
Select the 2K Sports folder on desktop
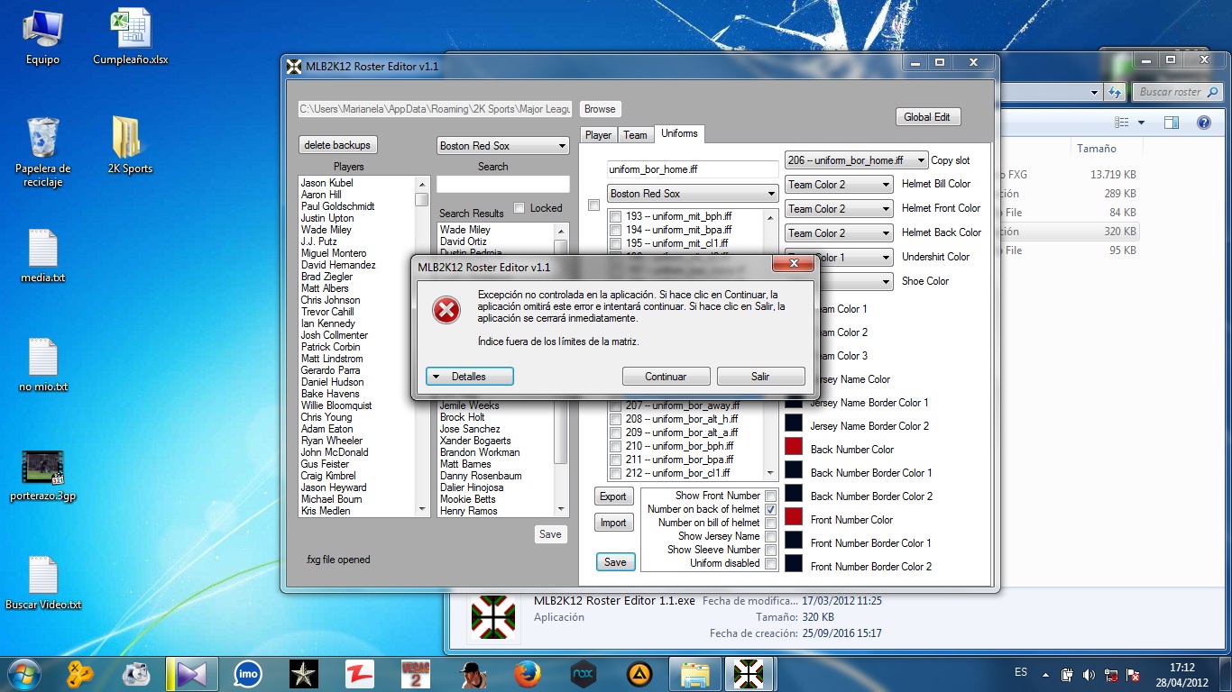tap(131, 146)
